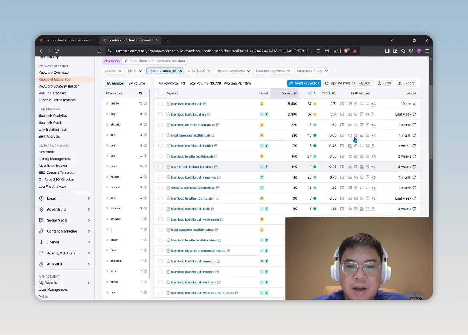
Task: Click the sort icon in Volume column header
Action: [295, 94]
